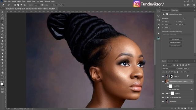This screenshot has width=196, height=110.
Task: Choose Subtract from Selection mode icon
Action: 21,5
